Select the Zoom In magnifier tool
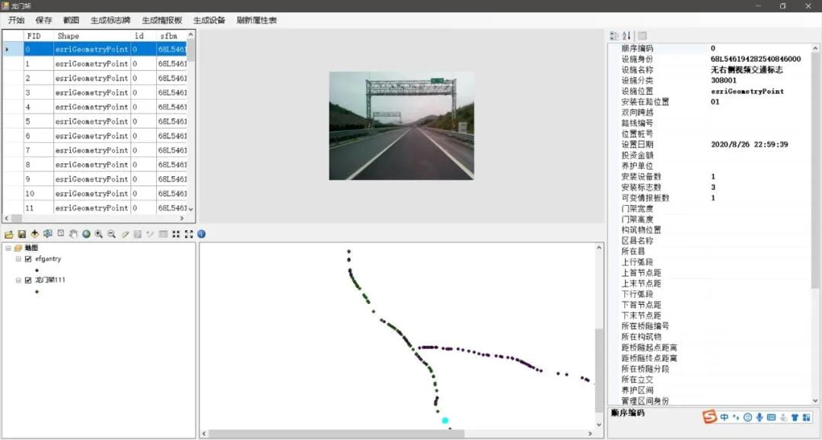 [x=99, y=234]
